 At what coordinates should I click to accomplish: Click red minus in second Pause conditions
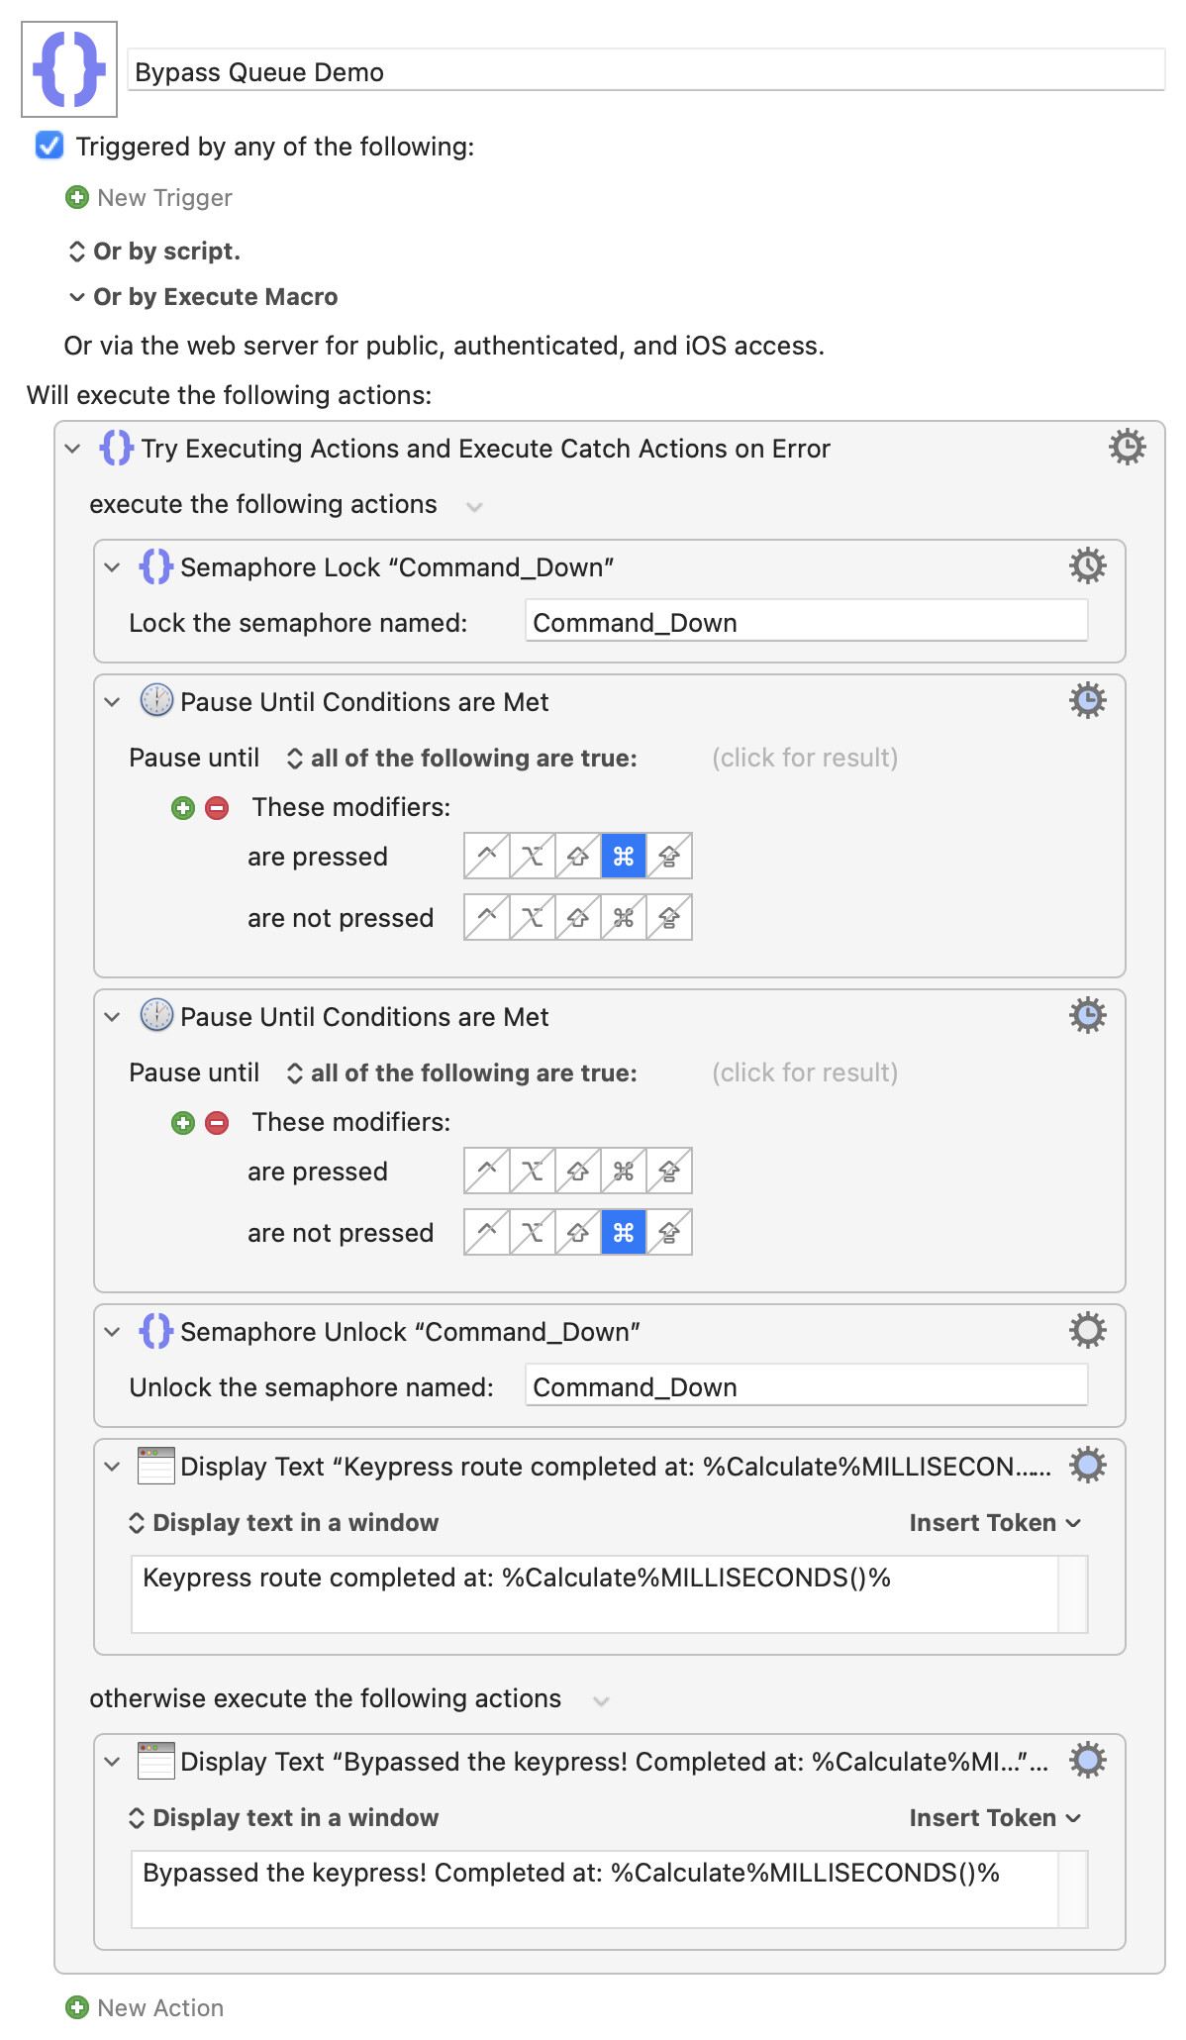[x=217, y=1123]
